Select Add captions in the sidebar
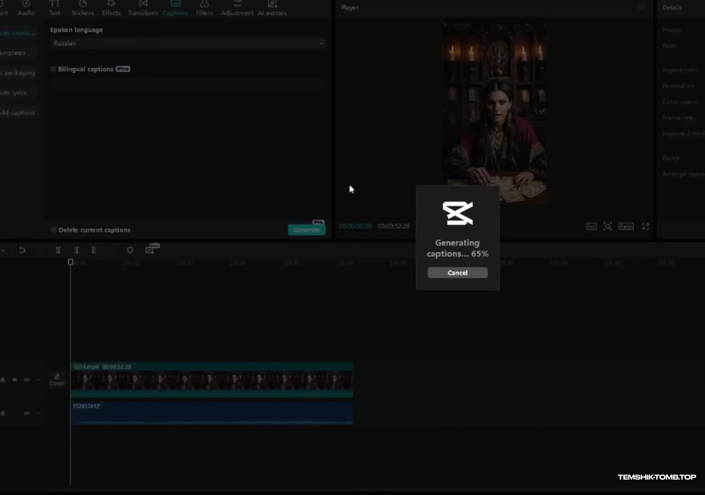Viewport: 705px width, 495px height. 18,112
